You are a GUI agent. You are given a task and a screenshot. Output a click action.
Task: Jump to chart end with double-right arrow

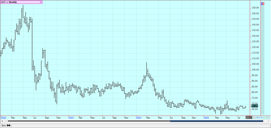coord(269,121)
